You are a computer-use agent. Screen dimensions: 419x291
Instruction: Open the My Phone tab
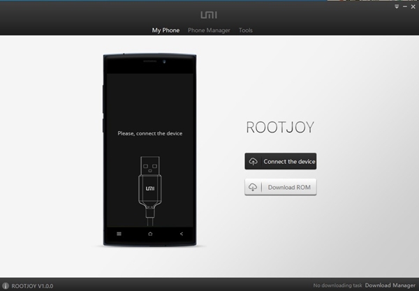(166, 31)
